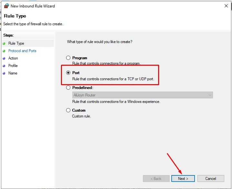
Task: Click the 'Rule Type' page heading
Action: click(15, 16)
